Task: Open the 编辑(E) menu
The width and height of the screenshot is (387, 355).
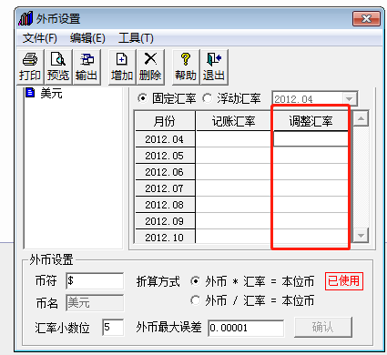Action: coord(87,38)
